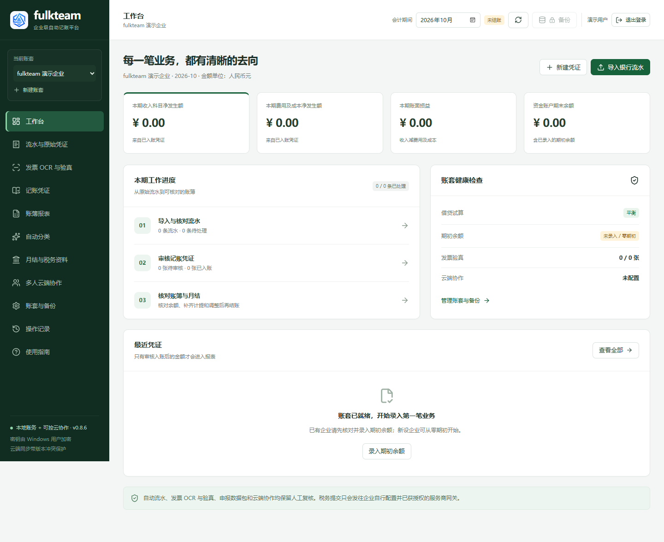664x542 pixels.
Task: Click the refresh icon button in header
Action: point(518,20)
